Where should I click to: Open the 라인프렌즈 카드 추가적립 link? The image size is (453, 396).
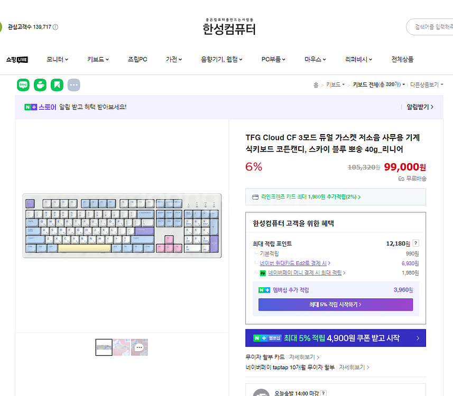tap(311, 197)
